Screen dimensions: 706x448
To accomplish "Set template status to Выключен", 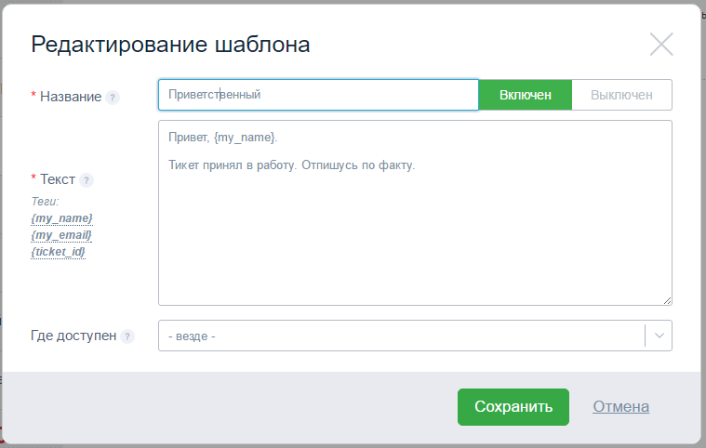I will (x=621, y=95).
